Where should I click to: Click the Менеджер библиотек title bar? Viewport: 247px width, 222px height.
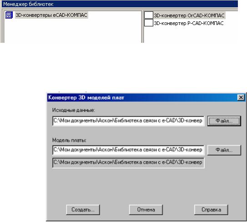pyautogui.click(x=120, y=4)
